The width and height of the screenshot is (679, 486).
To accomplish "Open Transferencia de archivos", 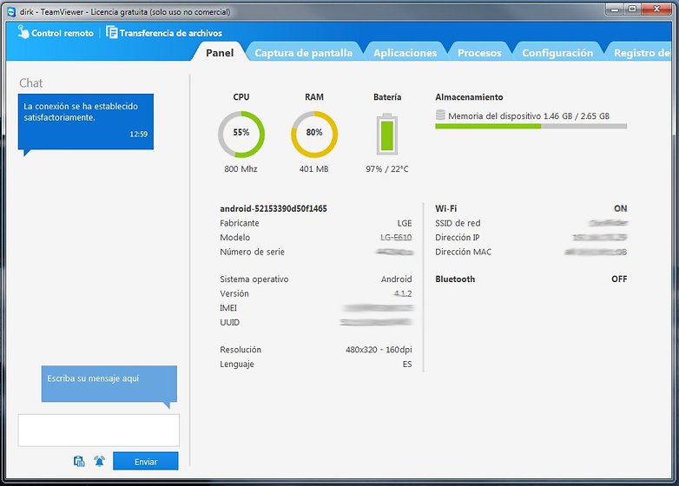I will pos(164,33).
